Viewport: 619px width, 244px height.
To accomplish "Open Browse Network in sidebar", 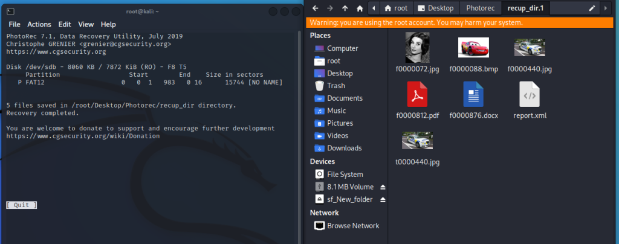I will [x=346, y=226].
